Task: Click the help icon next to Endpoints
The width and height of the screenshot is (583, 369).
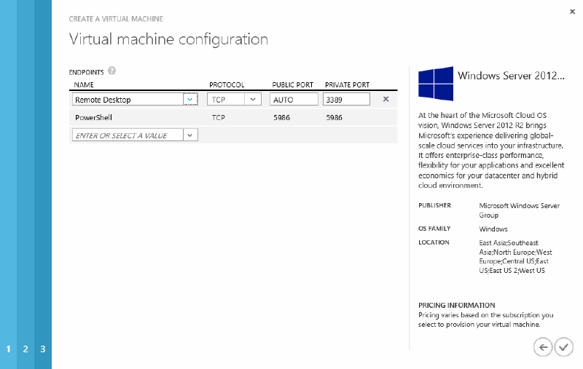Action: point(111,71)
